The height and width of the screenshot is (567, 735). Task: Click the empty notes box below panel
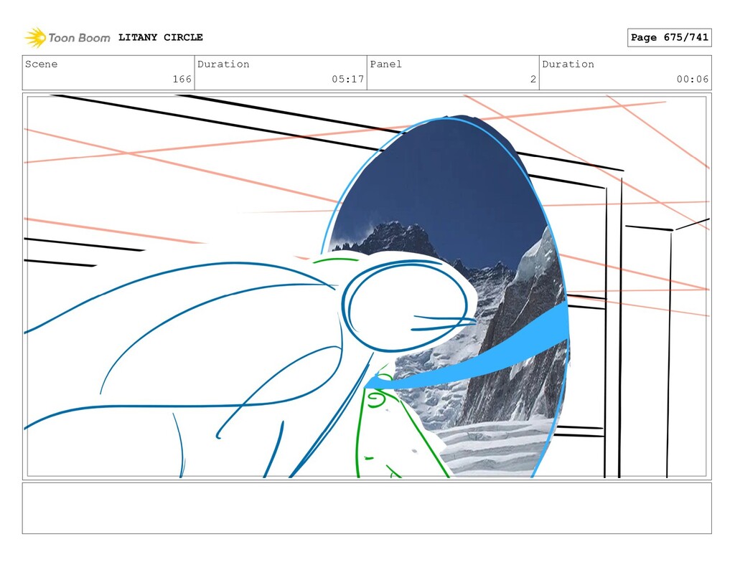pos(367,508)
